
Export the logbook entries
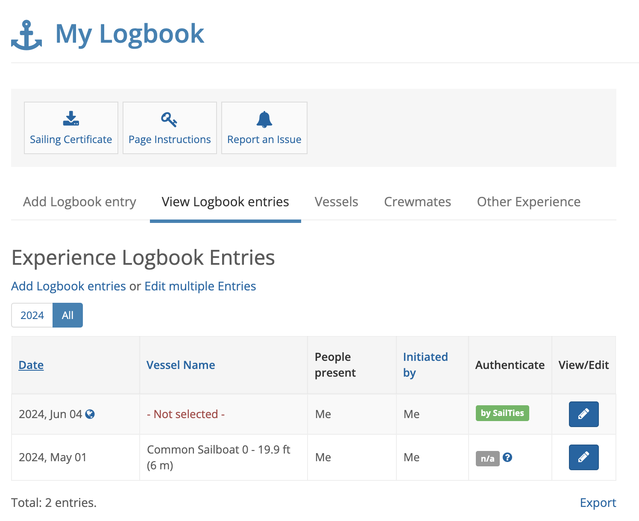pos(598,503)
